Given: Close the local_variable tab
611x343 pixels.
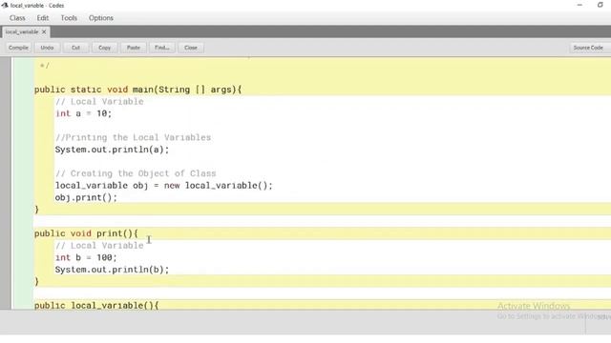Looking at the screenshot, I should click(44, 31).
